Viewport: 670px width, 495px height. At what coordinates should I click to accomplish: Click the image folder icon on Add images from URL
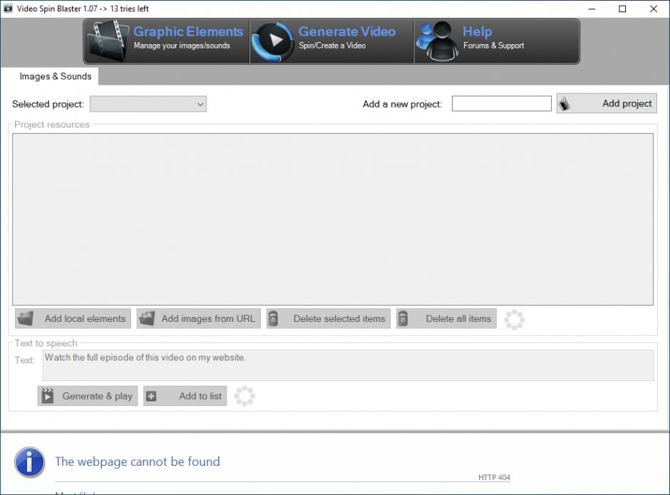[147, 318]
